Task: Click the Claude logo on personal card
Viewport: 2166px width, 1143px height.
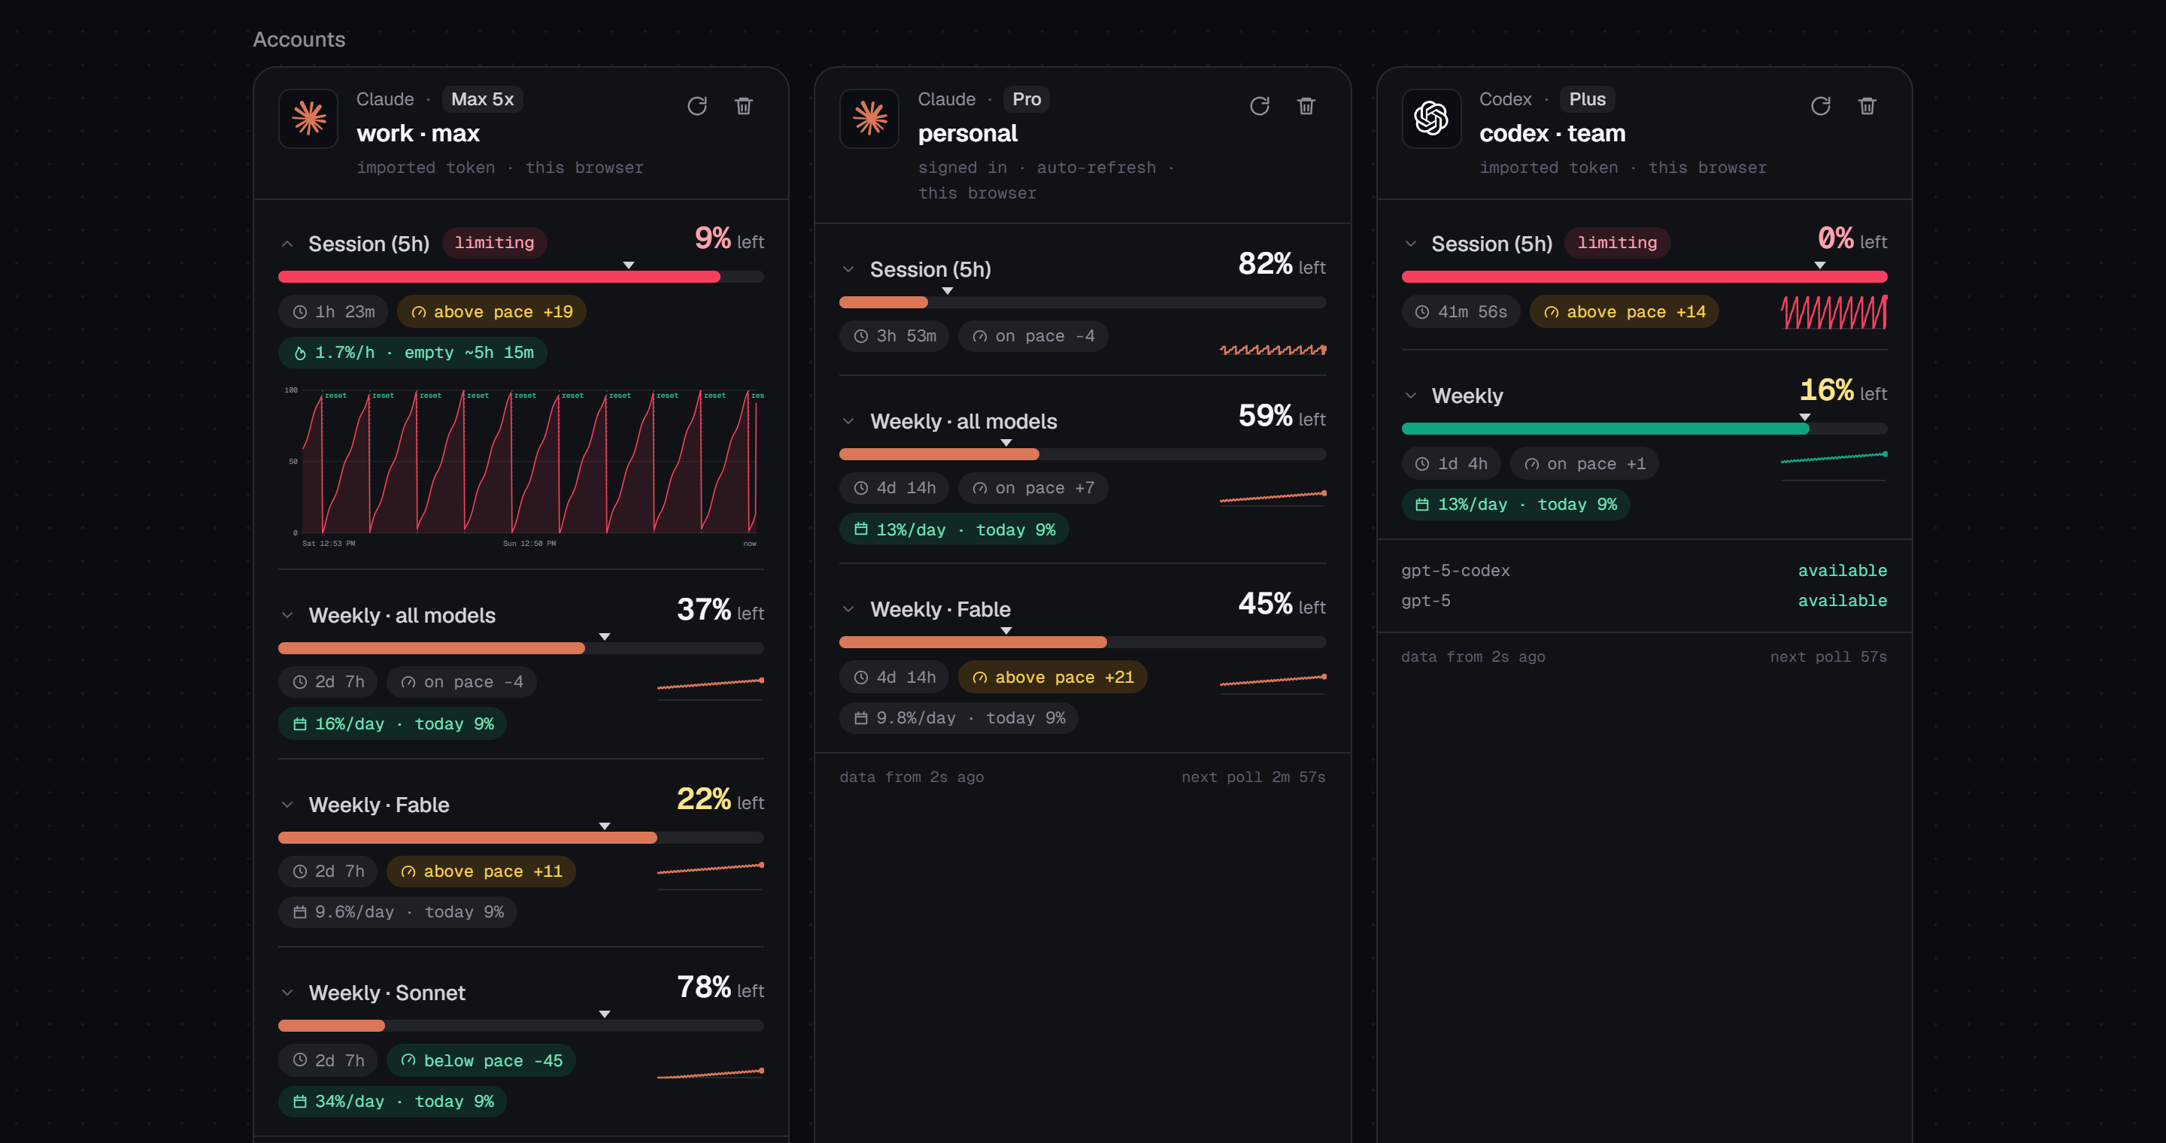Action: coord(869,119)
